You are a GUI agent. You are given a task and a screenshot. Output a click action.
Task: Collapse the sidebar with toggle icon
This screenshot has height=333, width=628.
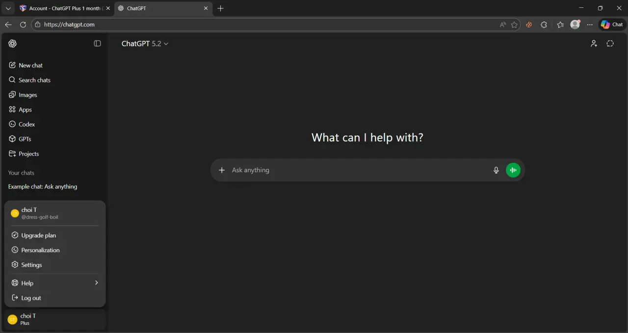pos(97,44)
